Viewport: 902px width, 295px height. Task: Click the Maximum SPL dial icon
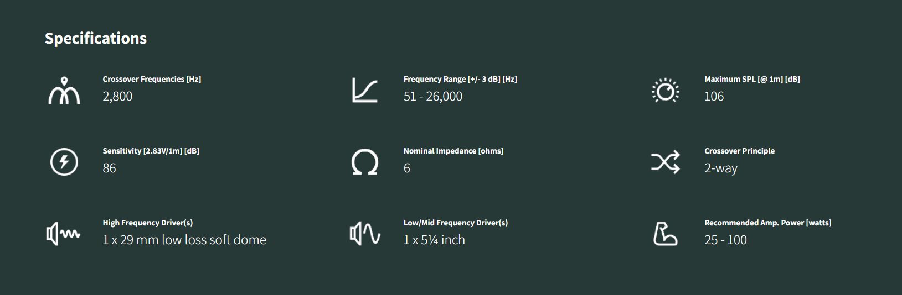pyautogui.click(x=666, y=91)
